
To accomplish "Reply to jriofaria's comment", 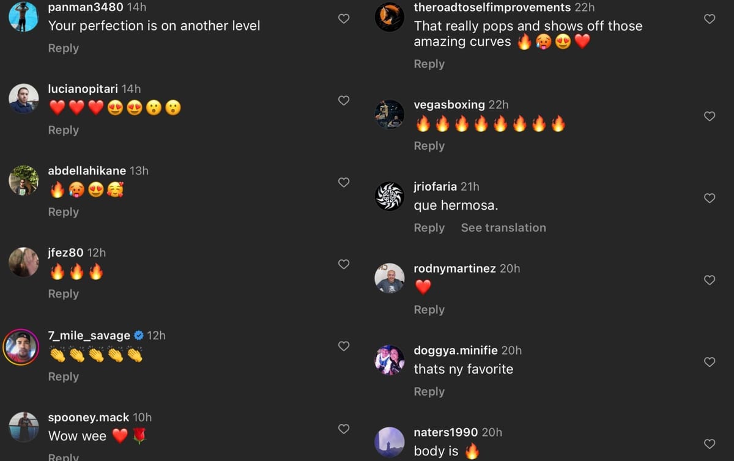I will tap(429, 227).
